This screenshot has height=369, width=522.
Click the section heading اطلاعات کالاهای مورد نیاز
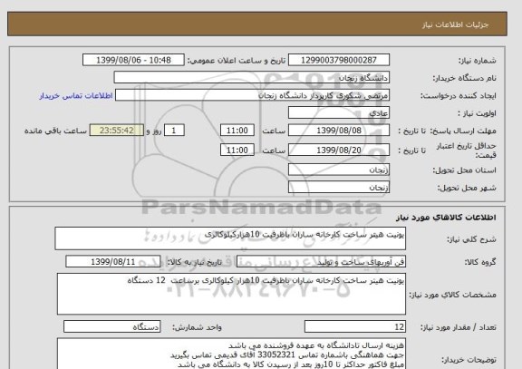[x=446, y=218]
